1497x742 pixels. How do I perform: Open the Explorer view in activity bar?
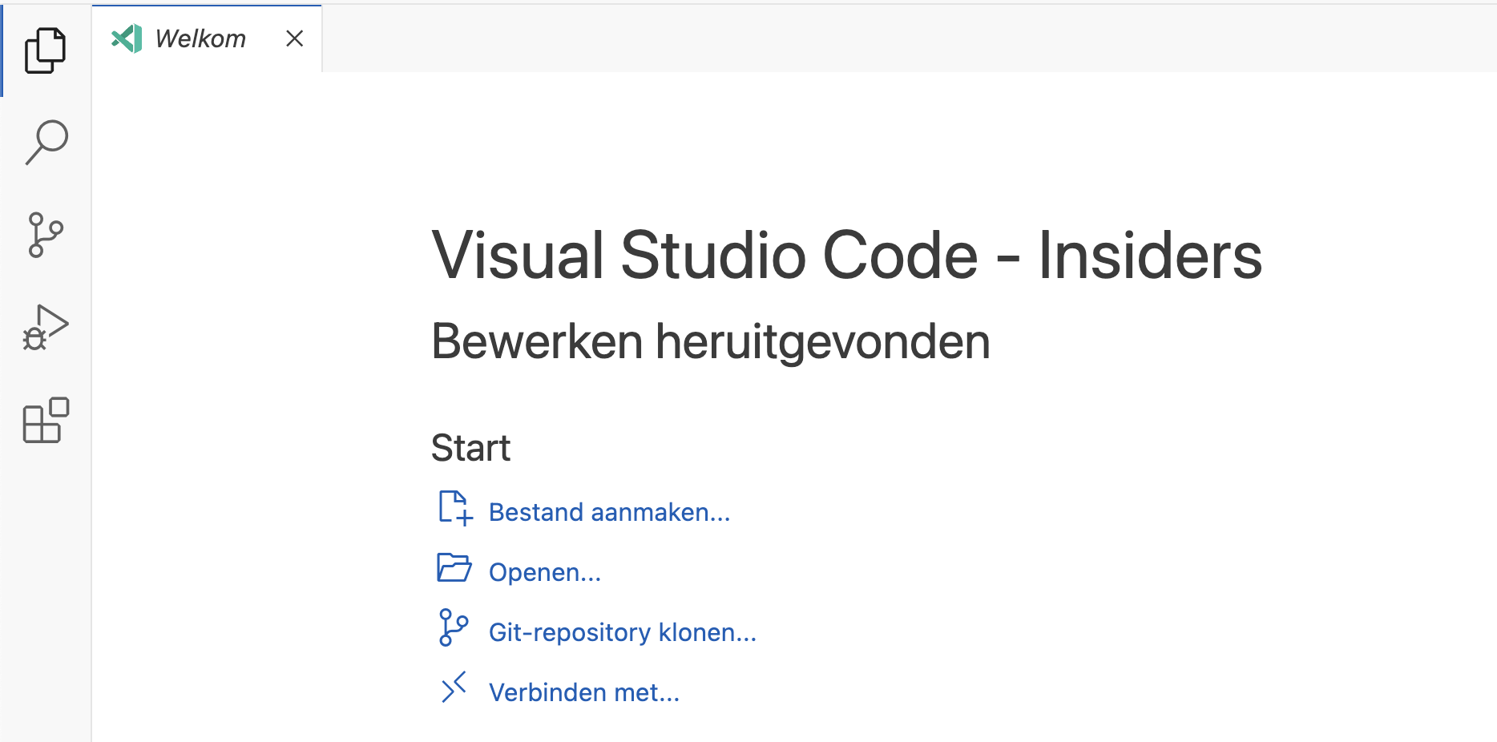46,50
